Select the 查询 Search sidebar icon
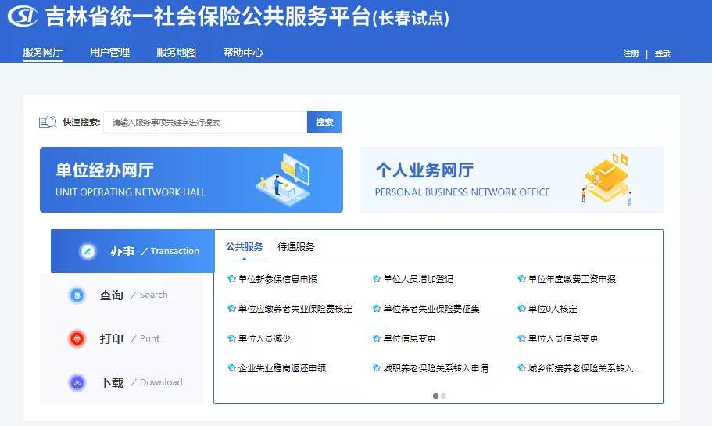 pos(77,295)
